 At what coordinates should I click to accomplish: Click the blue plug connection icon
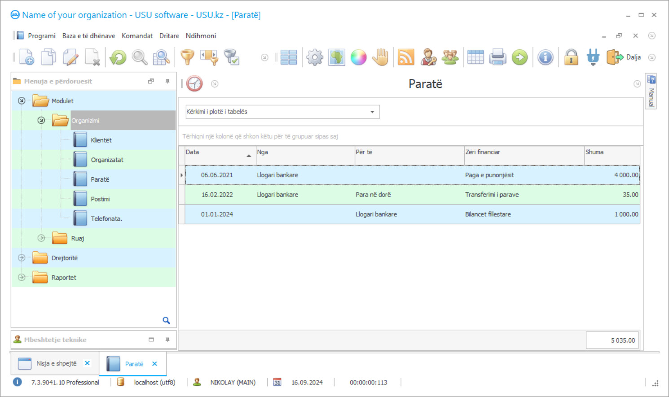(593, 57)
